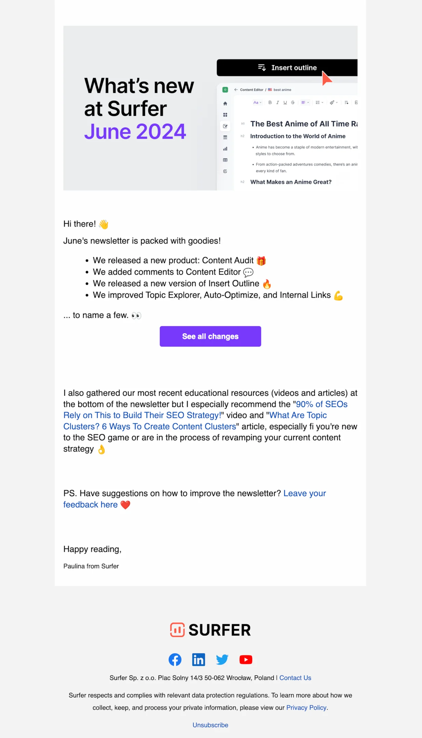The image size is (422, 738).
Task: Open Surfer's Facebook page icon
Action: click(x=175, y=659)
